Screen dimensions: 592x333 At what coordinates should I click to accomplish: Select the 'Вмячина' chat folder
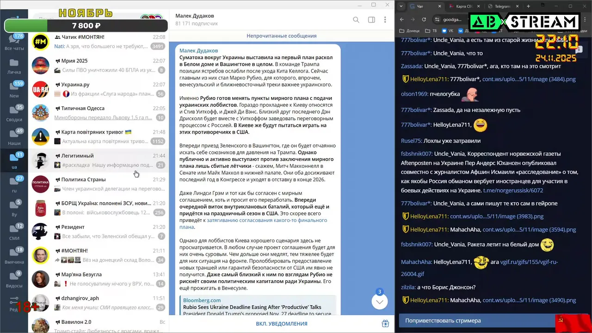click(14, 256)
